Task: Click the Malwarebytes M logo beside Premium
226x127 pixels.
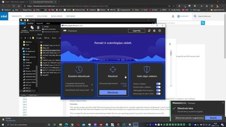Action: click(x=65, y=31)
